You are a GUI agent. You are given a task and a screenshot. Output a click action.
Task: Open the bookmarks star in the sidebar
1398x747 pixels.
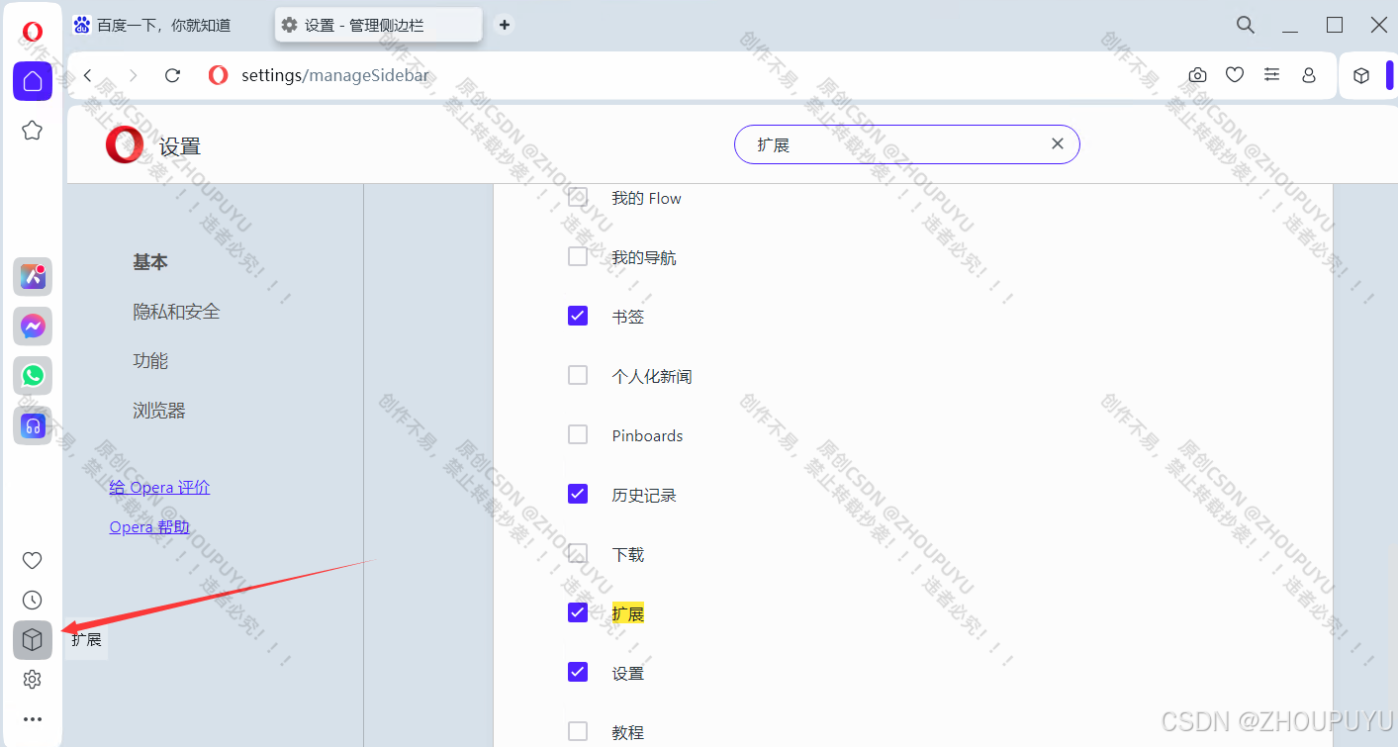(33, 130)
